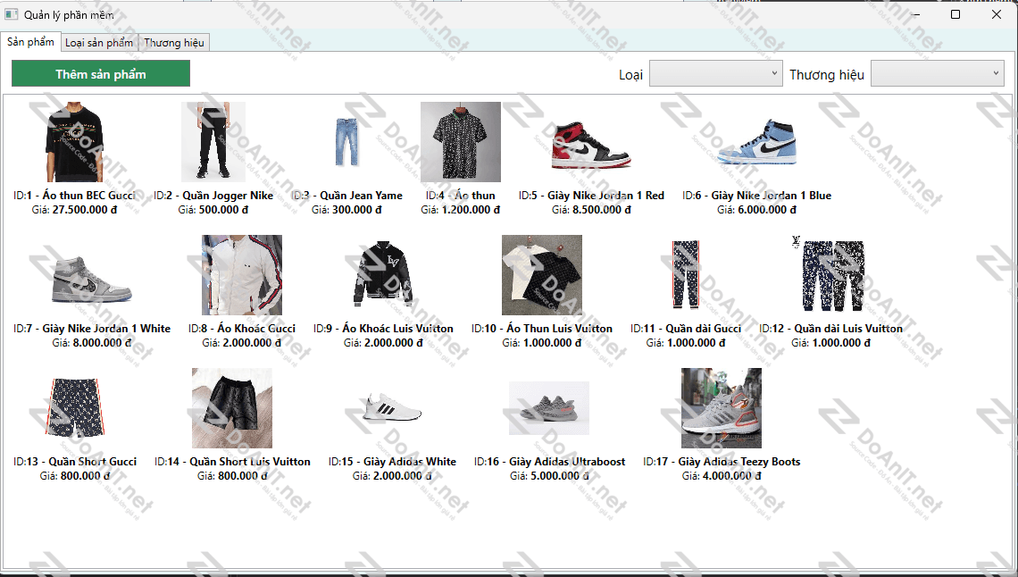Click the Giày Adidas White image
This screenshot has height=577, width=1018.
point(394,407)
